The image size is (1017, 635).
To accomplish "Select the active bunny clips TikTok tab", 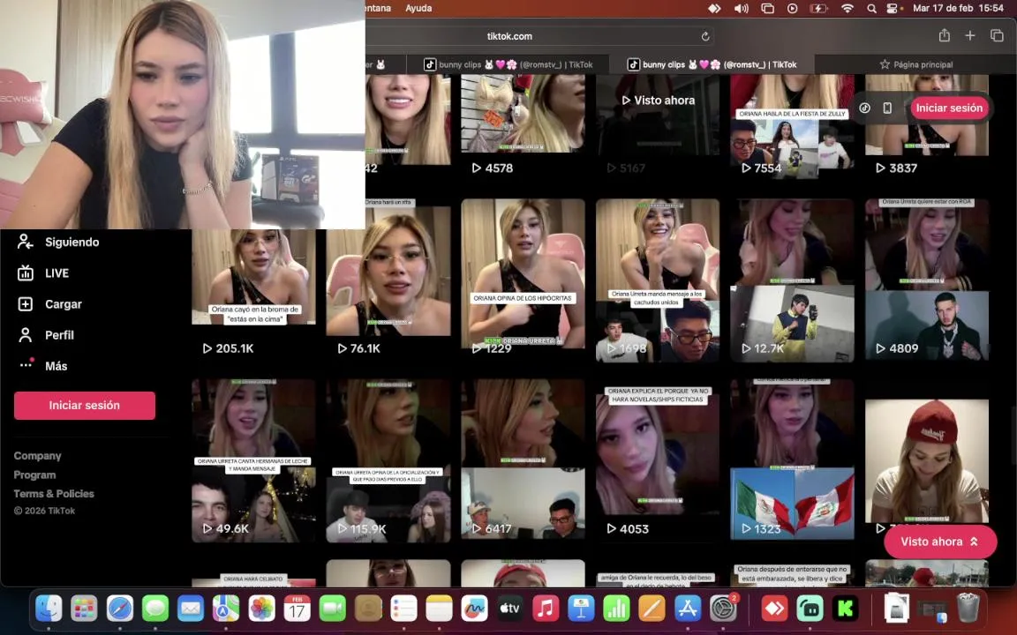I will [x=712, y=64].
